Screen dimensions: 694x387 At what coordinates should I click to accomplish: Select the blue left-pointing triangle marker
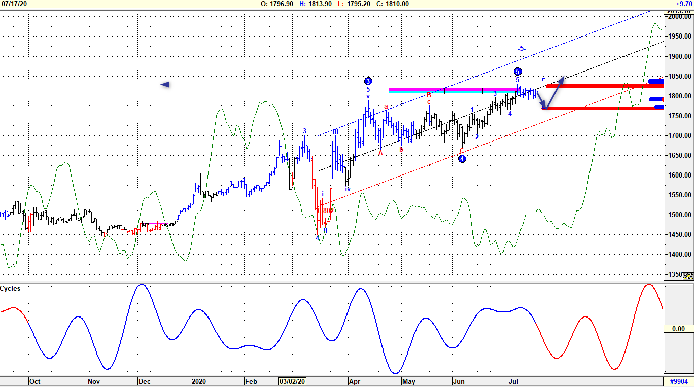[165, 84]
